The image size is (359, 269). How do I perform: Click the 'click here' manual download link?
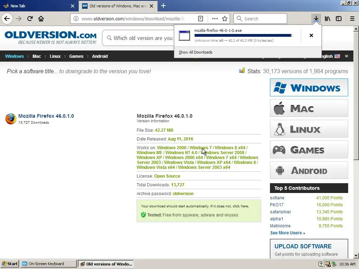pos(240,206)
